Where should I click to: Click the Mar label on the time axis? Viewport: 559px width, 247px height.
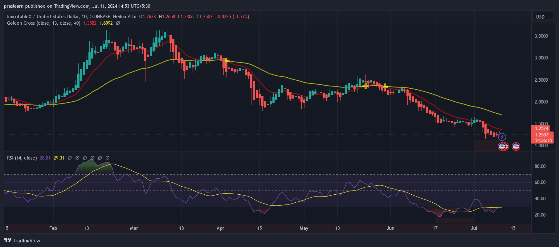pos(134,228)
